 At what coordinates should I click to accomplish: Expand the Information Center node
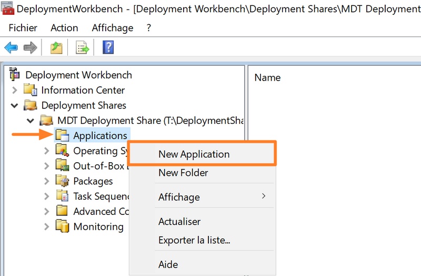[15, 90]
